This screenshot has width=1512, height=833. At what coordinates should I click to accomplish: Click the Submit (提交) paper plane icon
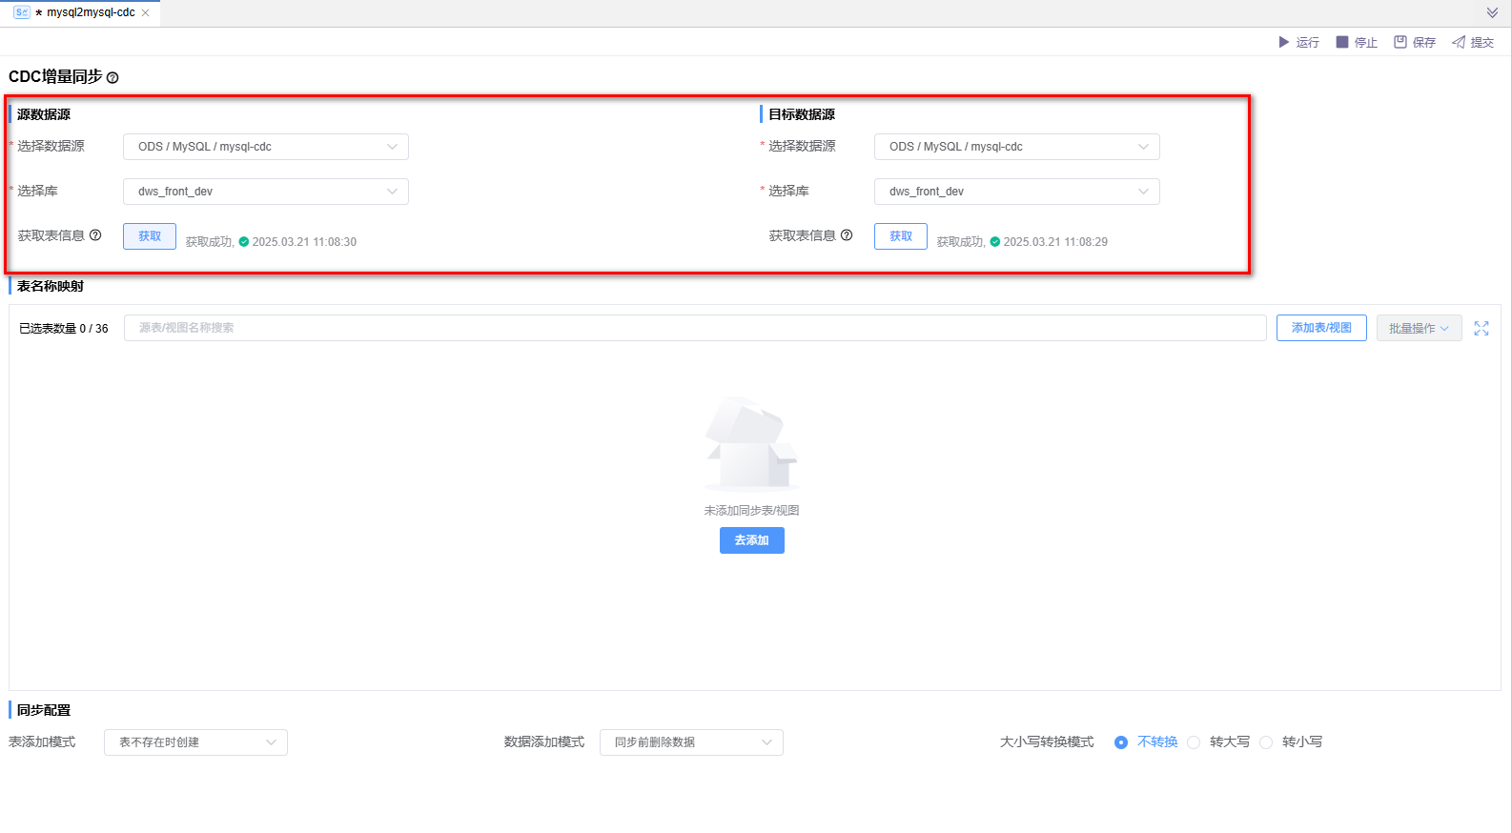point(1459,42)
